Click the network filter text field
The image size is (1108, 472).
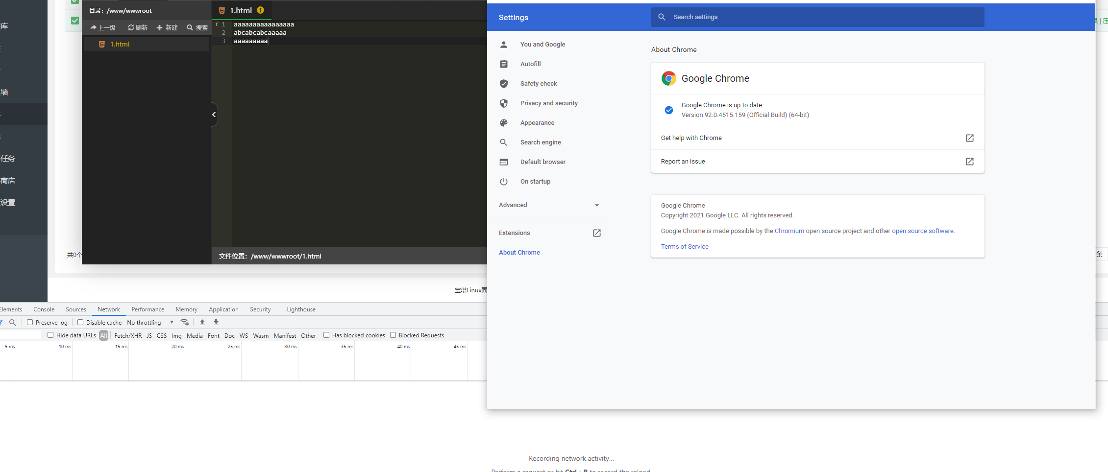[x=21, y=335]
